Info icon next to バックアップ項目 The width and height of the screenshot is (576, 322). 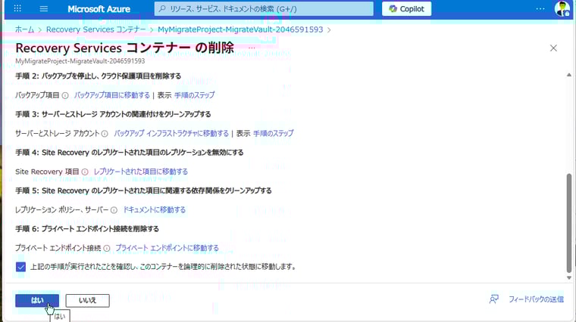tap(65, 95)
